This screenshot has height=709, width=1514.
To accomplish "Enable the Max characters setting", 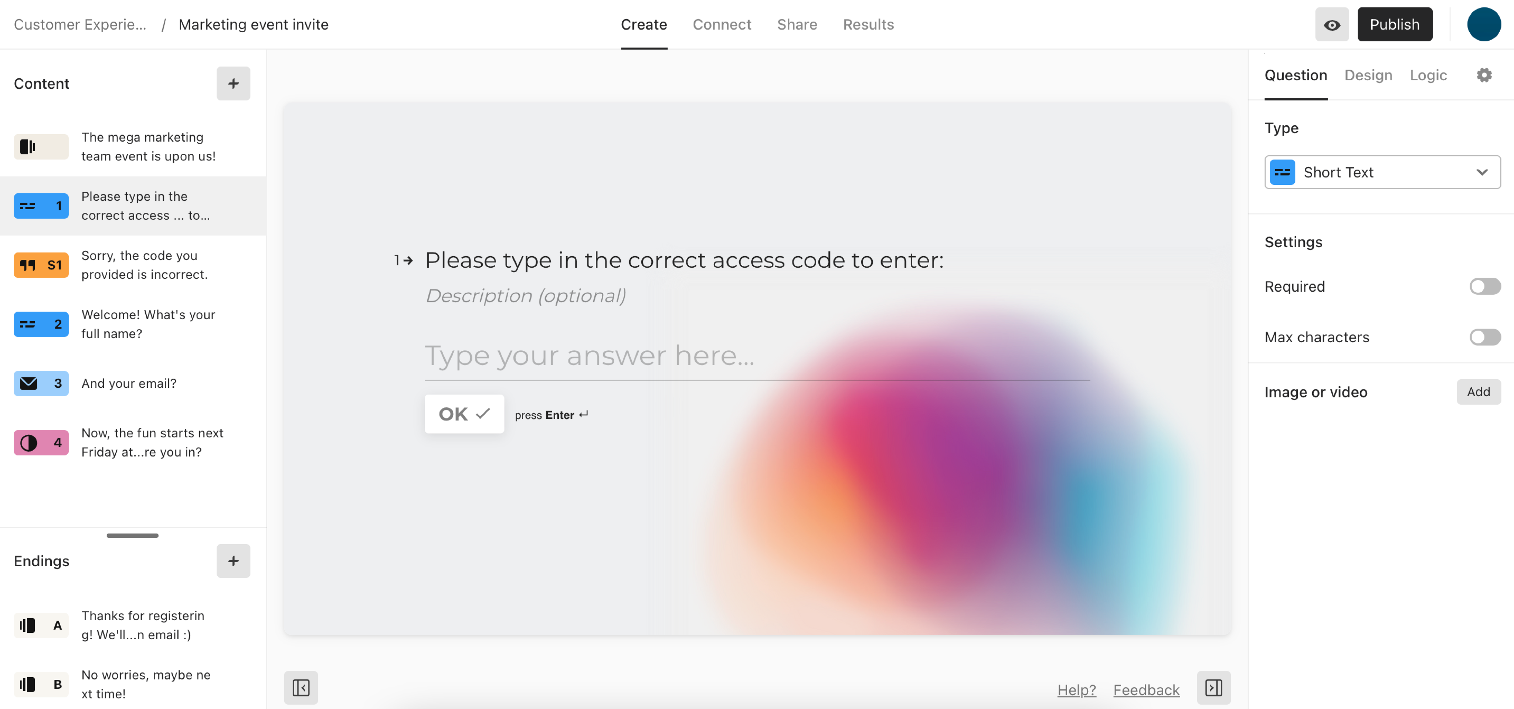I will 1484,337.
